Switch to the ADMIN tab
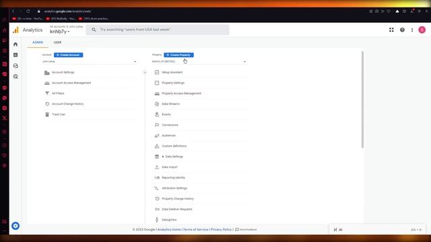 click(38, 42)
